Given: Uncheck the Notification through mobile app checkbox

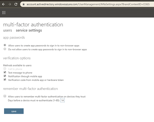Looking at the screenshot, I should pyautogui.click(x=5, y=76).
